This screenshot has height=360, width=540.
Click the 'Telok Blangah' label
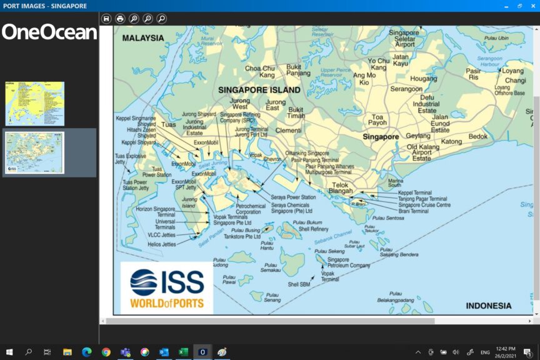click(x=340, y=187)
